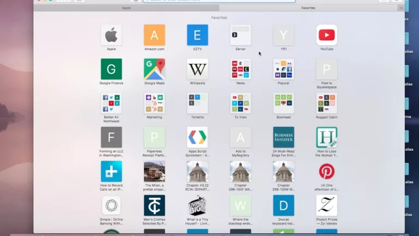Open What is a Tiny House favorite
Image resolution: width=419 pixels, height=236 pixels.
pos(197,205)
